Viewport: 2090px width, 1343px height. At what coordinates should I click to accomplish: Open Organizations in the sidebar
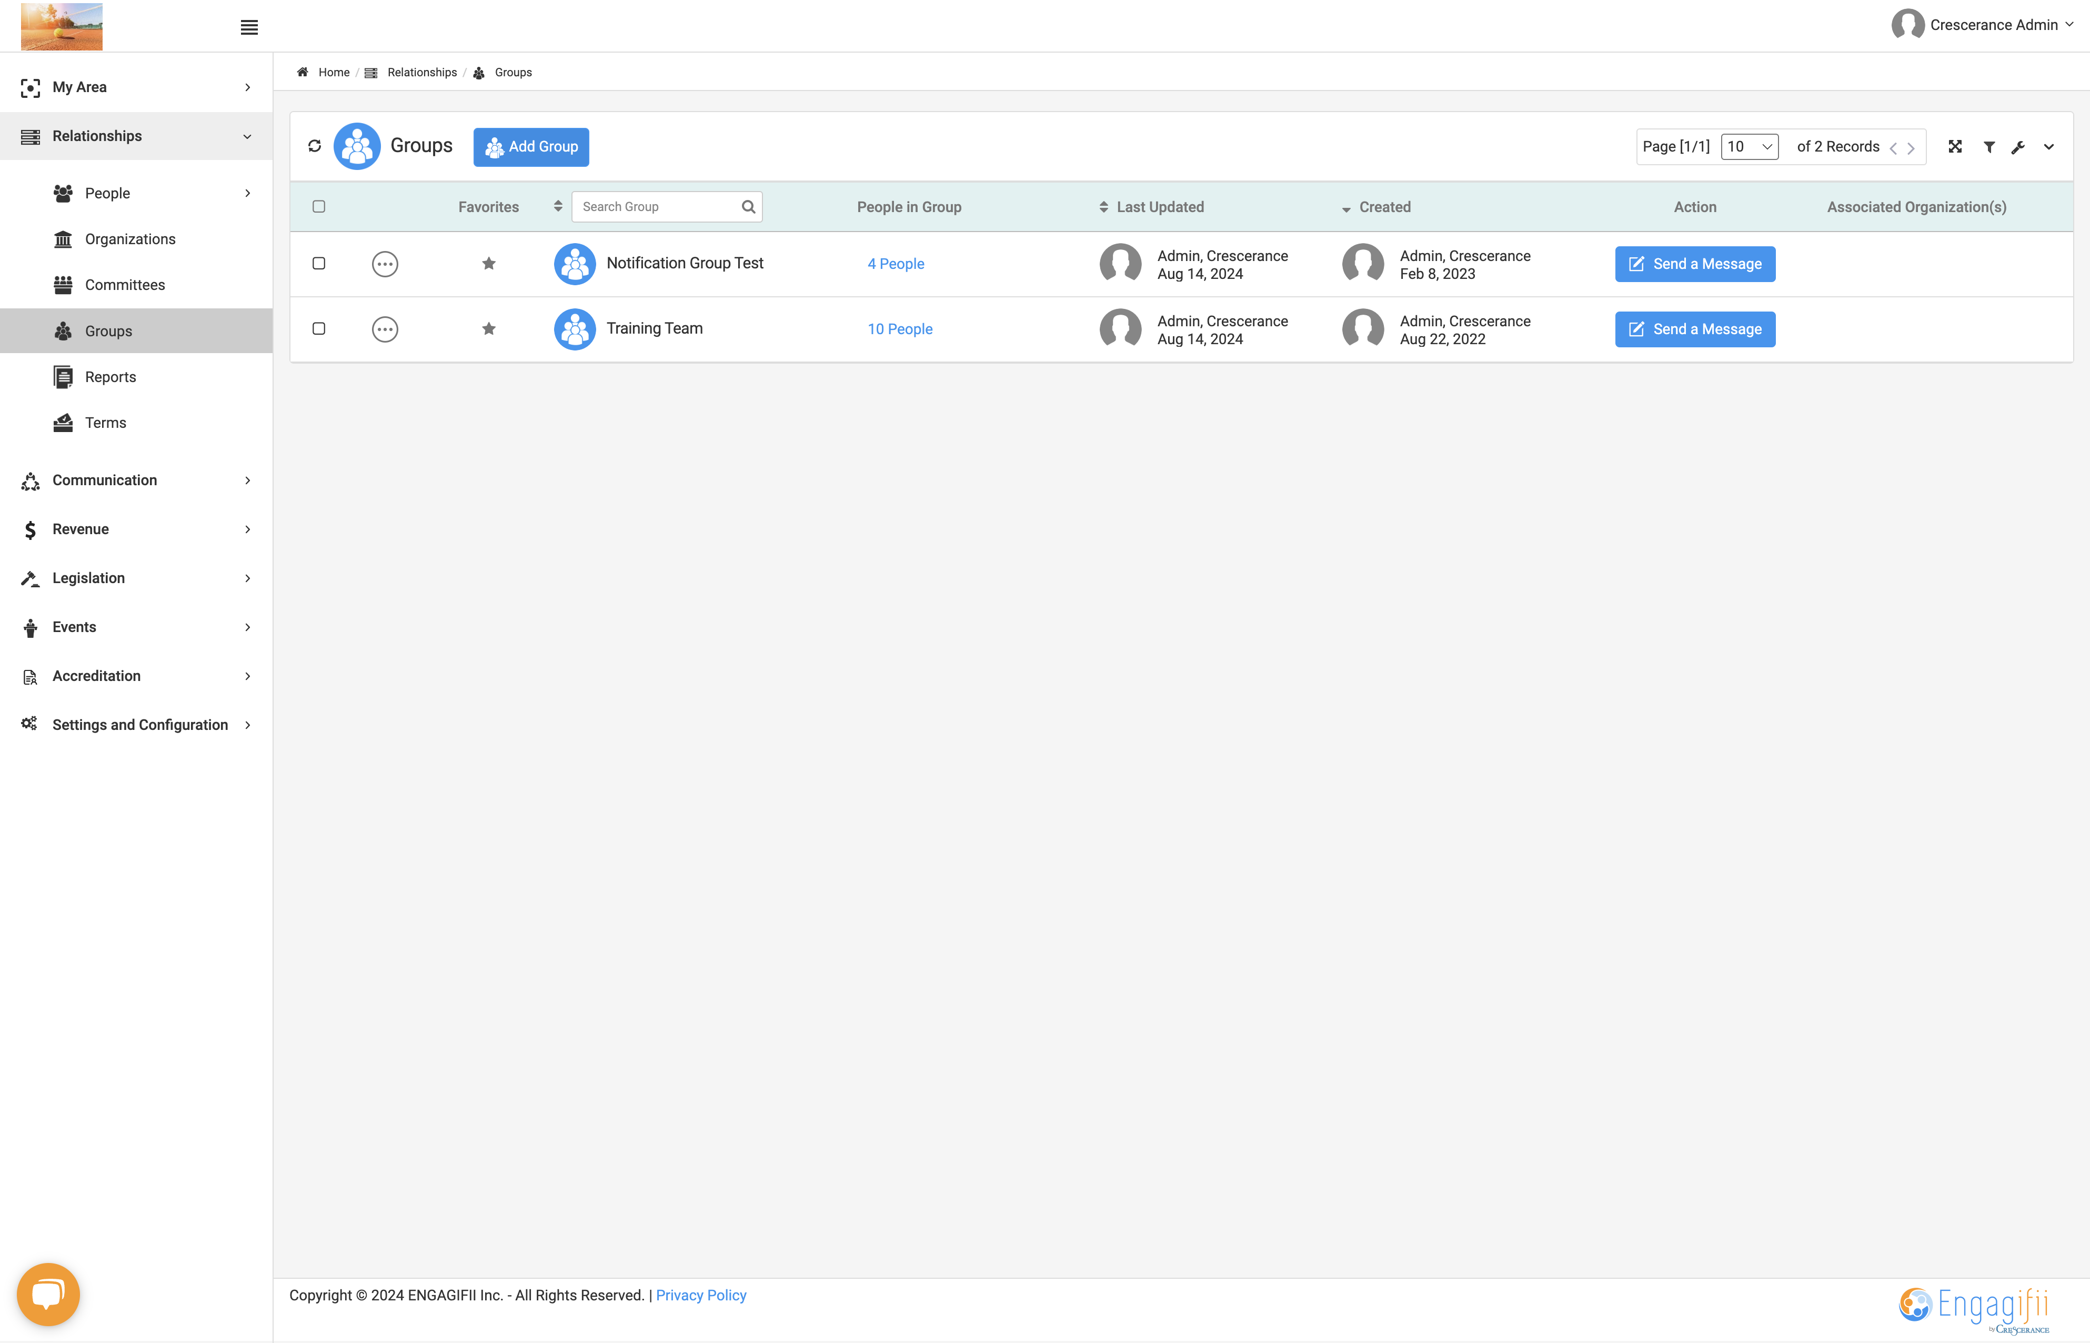coord(130,239)
